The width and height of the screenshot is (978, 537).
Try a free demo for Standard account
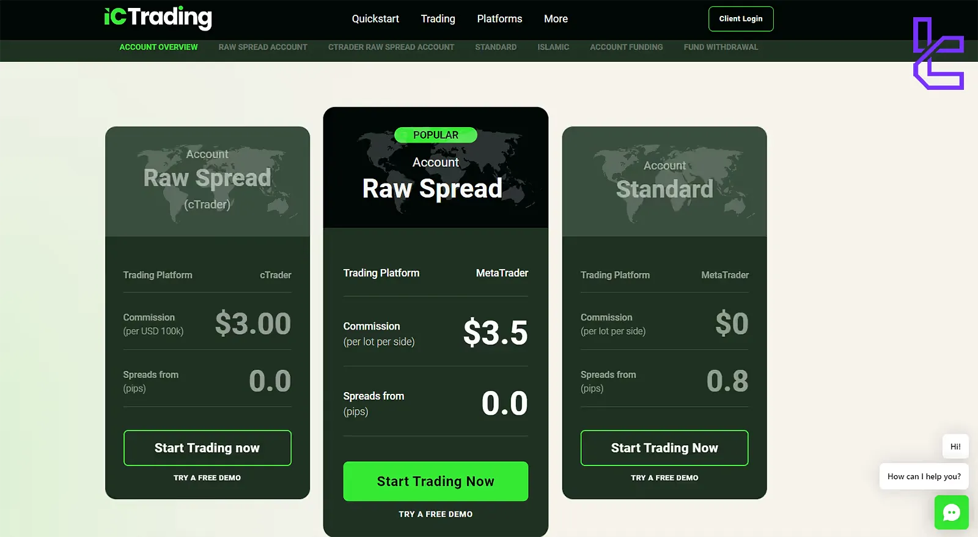click(x=664, y=478)
